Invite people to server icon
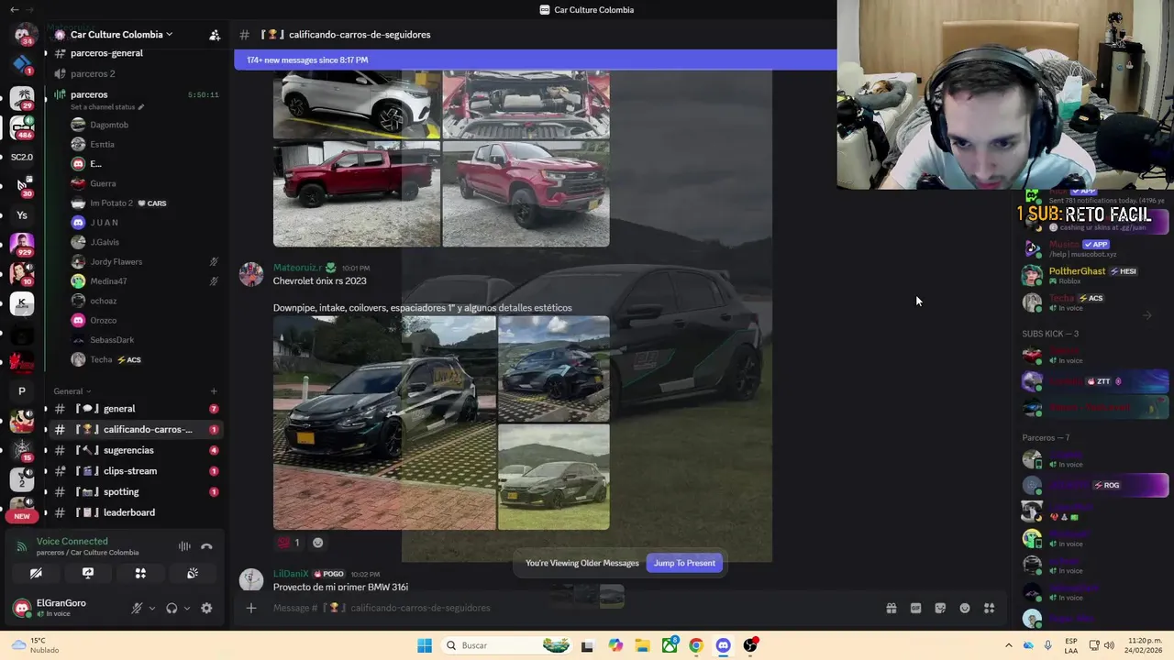This screenshot has width=1174, height=660. (x=215, y=35)
